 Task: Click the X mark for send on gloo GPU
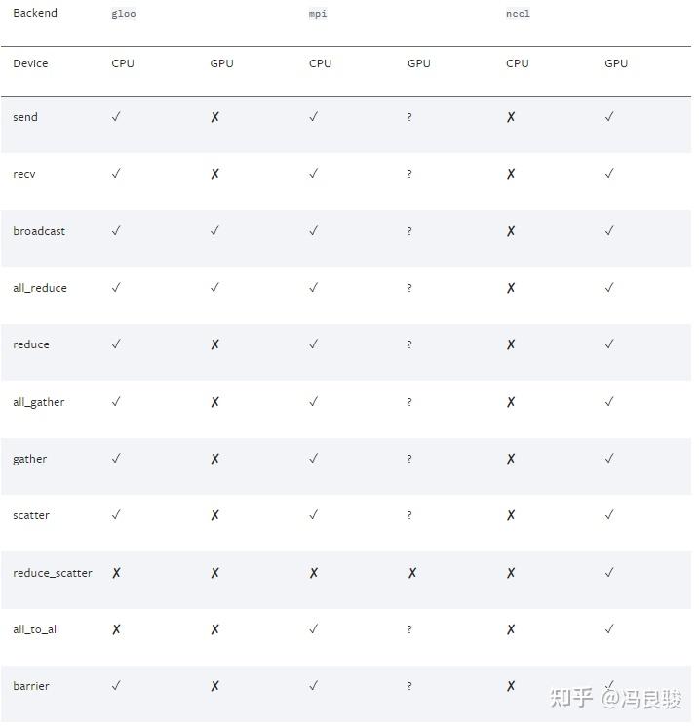coord(214,117)
